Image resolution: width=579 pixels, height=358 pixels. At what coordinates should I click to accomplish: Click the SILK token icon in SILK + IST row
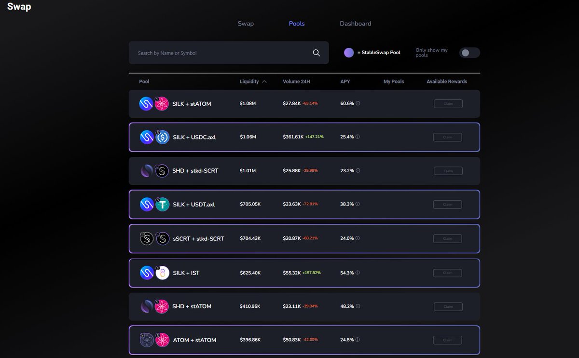147,273
